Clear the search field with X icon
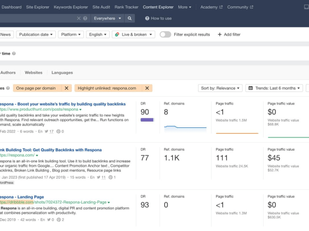 [79, 19]
